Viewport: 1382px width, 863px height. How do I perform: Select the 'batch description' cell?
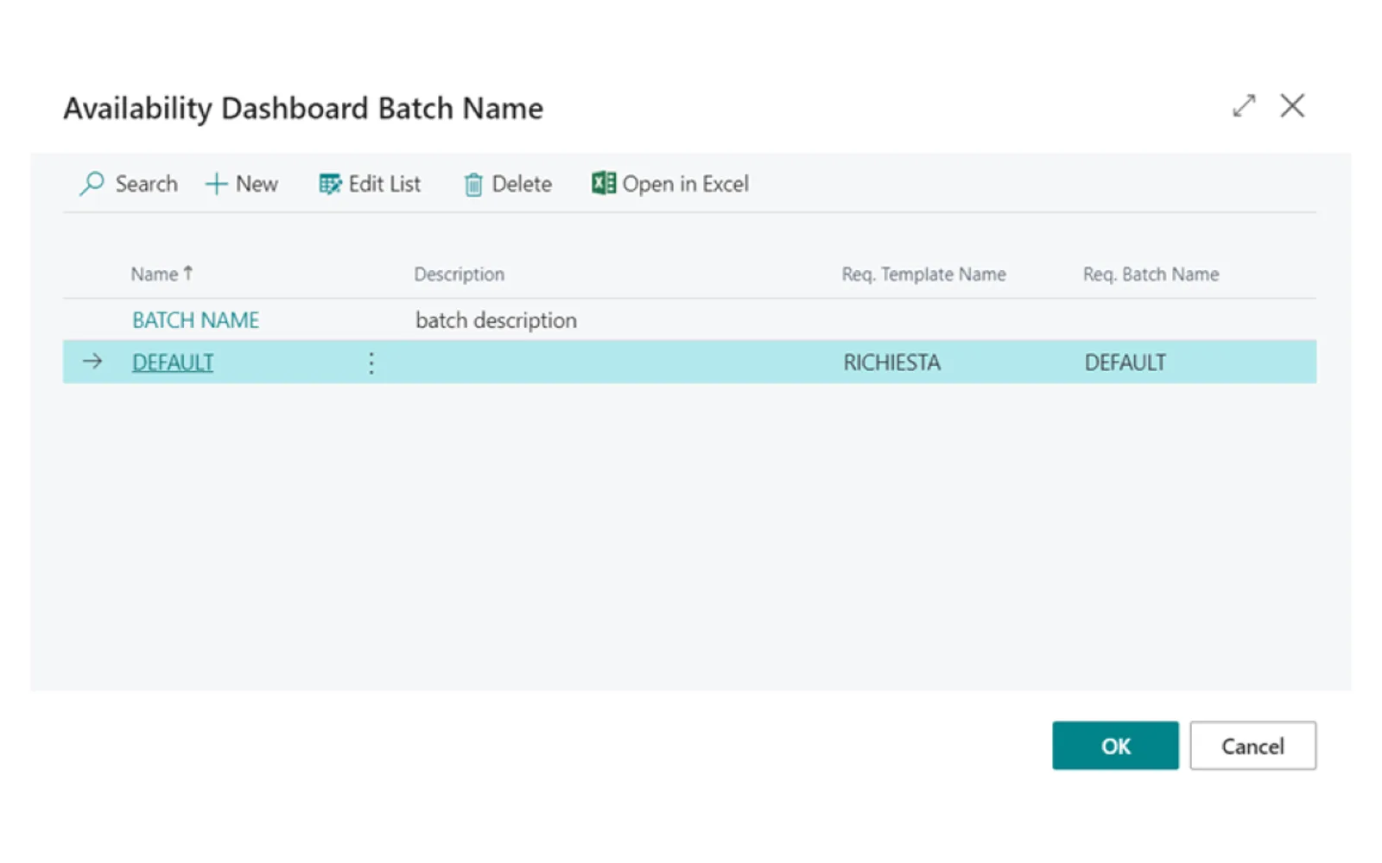pyautogui.click(x=496, y=320)
